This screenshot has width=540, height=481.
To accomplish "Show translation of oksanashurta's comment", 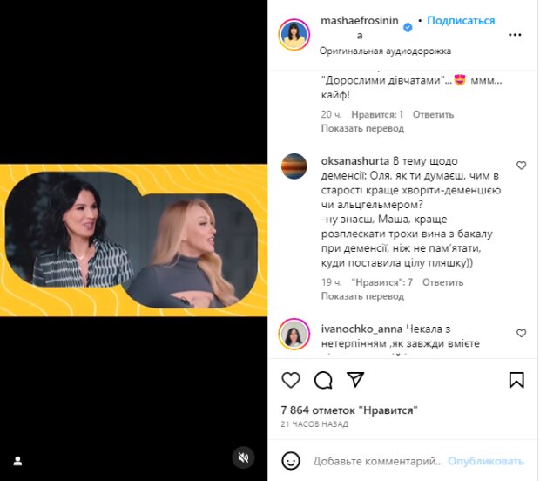I will tap(362, 296).
